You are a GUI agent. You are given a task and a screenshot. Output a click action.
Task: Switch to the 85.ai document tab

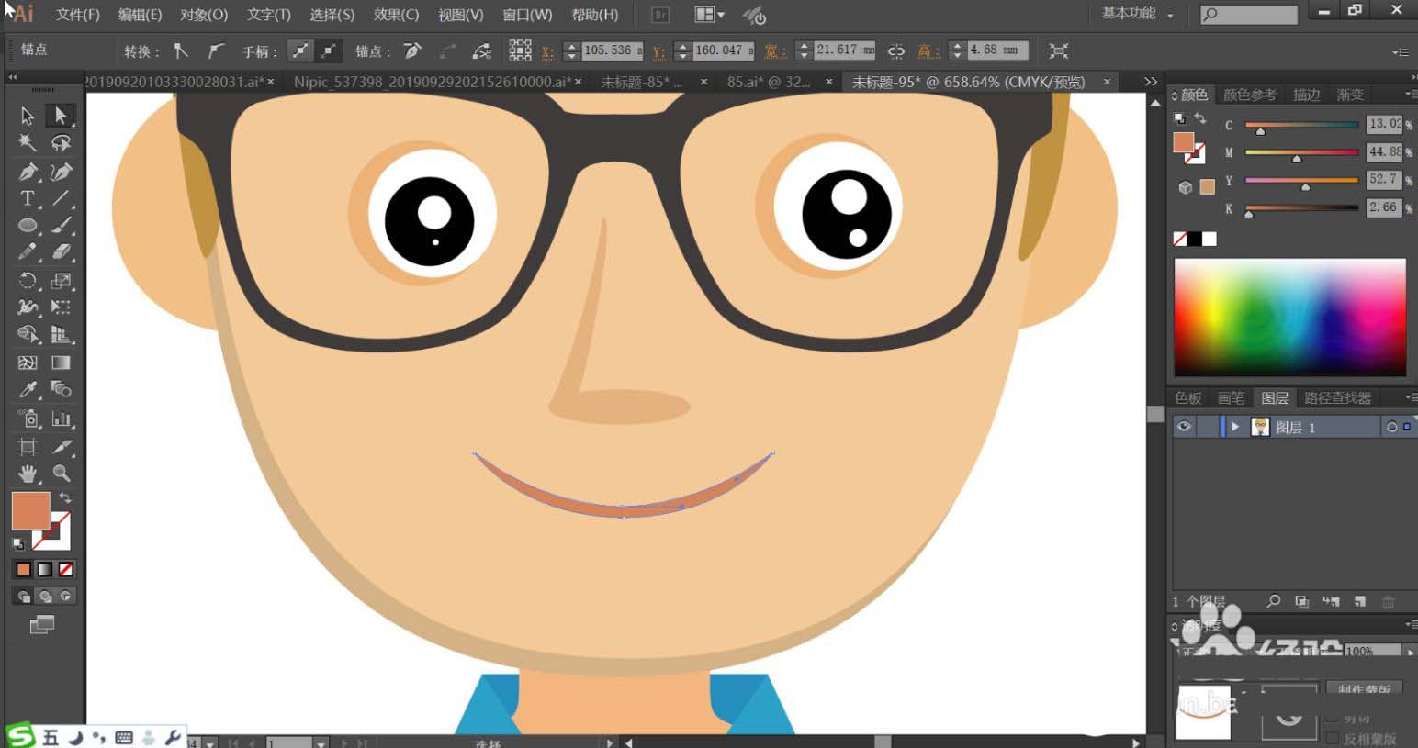(768, 82)
